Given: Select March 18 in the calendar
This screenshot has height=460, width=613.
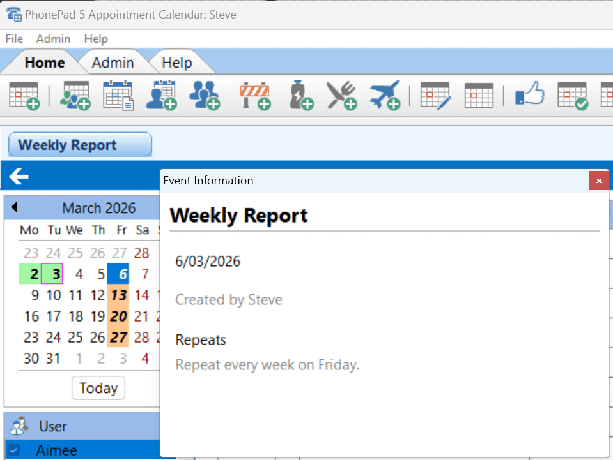Looking at the screenshot, I should pos(75,316).
